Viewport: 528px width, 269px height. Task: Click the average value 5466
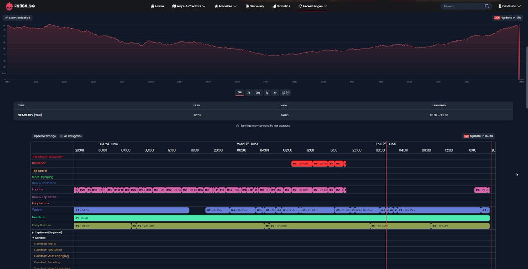pyautogui.click(x=285, y=115)
